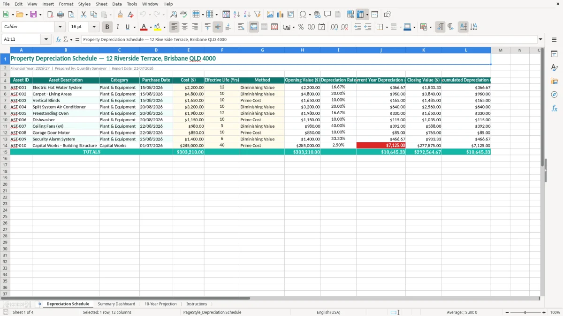Toggle underline formatting
Screen dimensions: 563x316
click(x=127, y=27)
